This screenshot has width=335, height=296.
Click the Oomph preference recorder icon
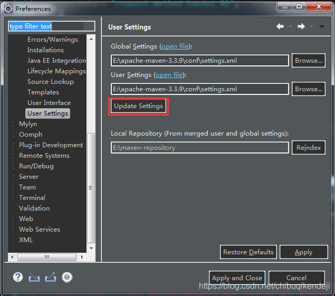pos(67,277)
